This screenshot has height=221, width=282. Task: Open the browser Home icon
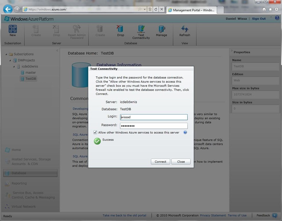(x=264, y=9)
